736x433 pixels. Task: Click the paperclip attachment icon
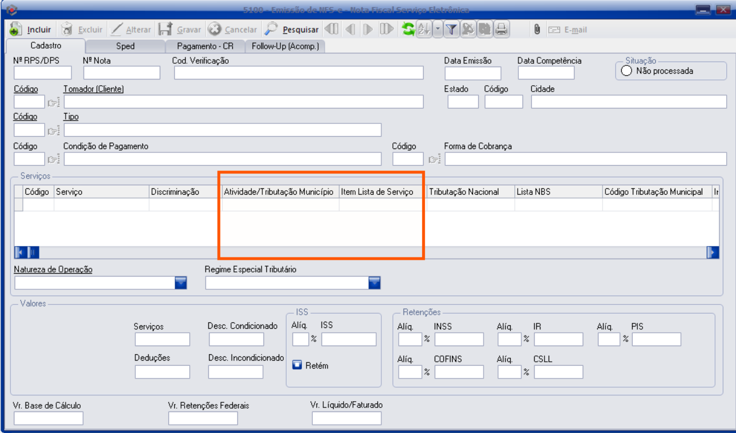[537, 29]
